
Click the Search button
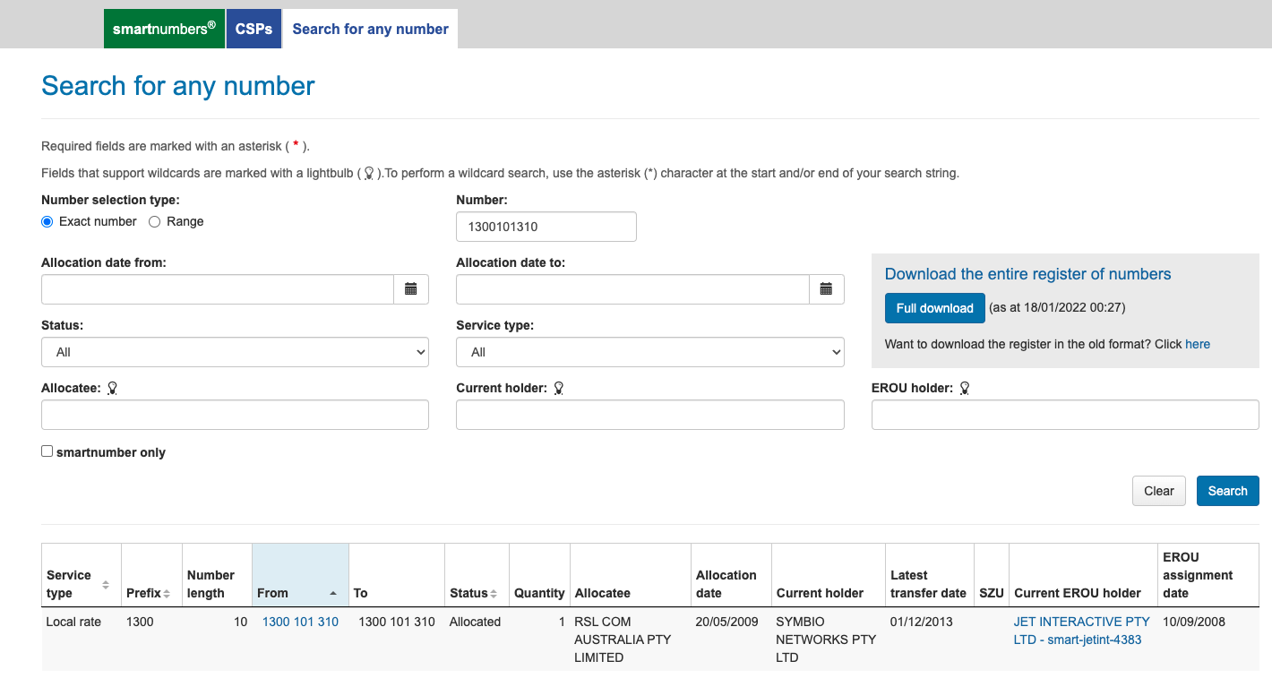click(x=1228, y=491)
